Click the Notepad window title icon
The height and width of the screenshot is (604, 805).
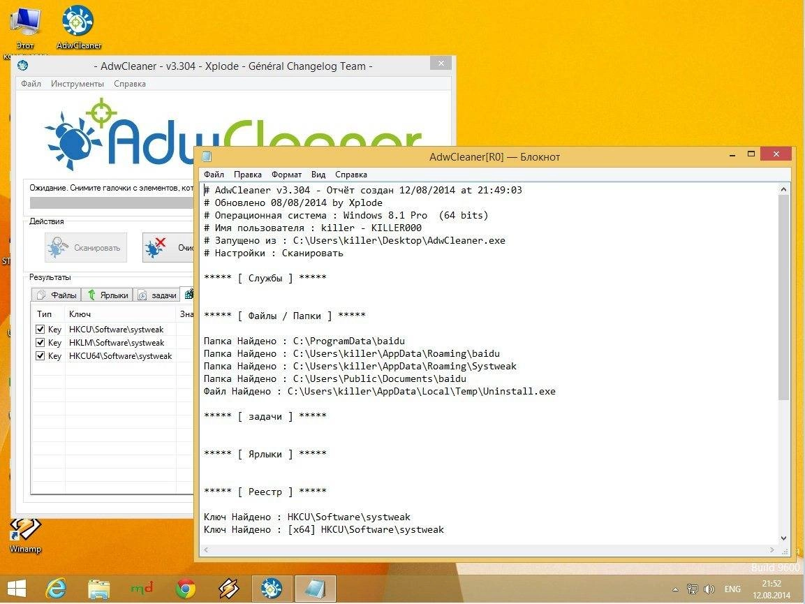pos(207,156)
